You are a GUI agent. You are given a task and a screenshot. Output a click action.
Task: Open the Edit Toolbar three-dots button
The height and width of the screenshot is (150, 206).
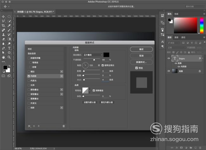3,62
